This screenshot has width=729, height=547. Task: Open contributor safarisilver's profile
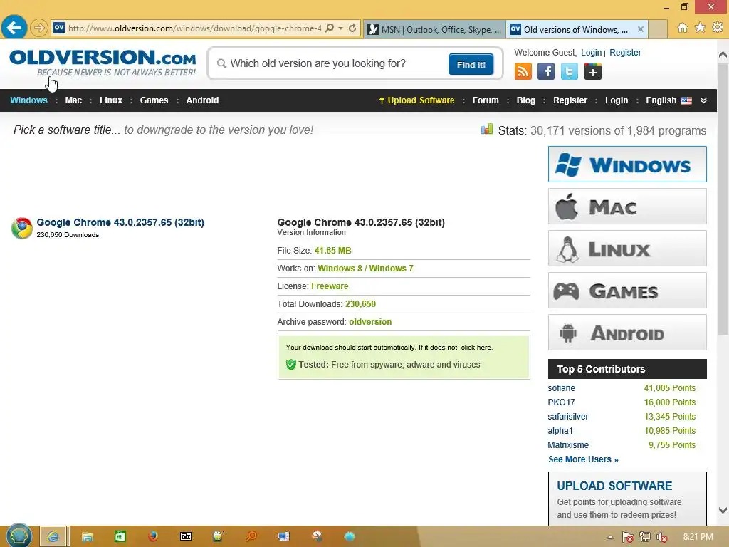coord(567,417)
